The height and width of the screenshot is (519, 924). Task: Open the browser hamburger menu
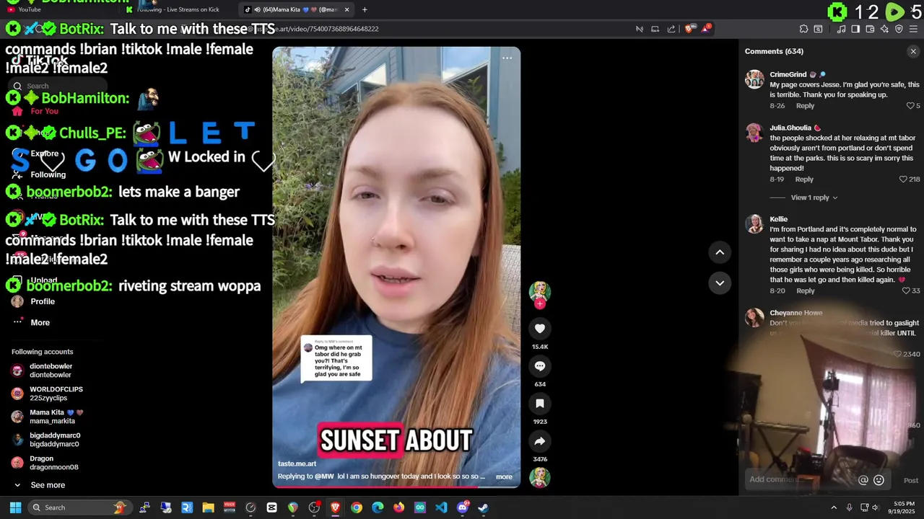(913, 29)
